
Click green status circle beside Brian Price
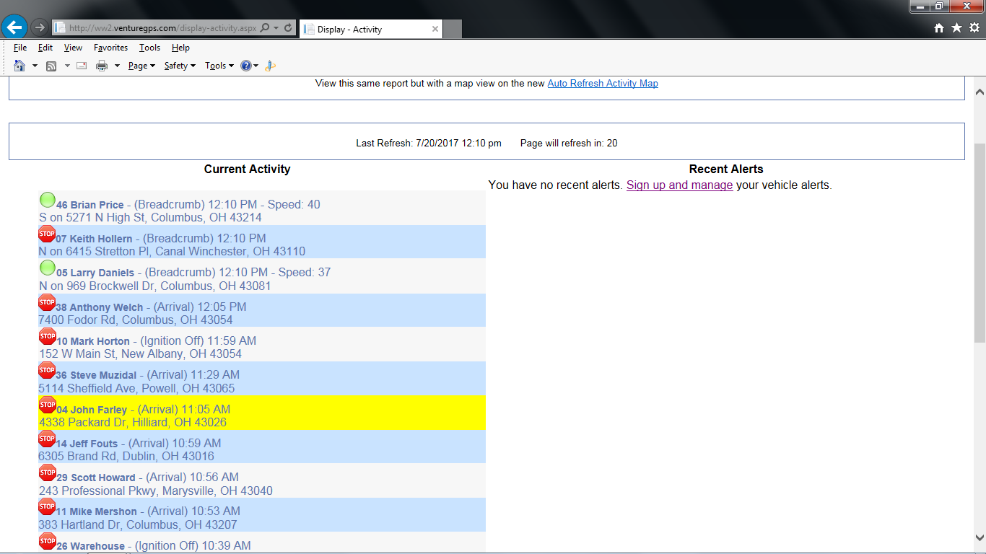tap(48, 200)
